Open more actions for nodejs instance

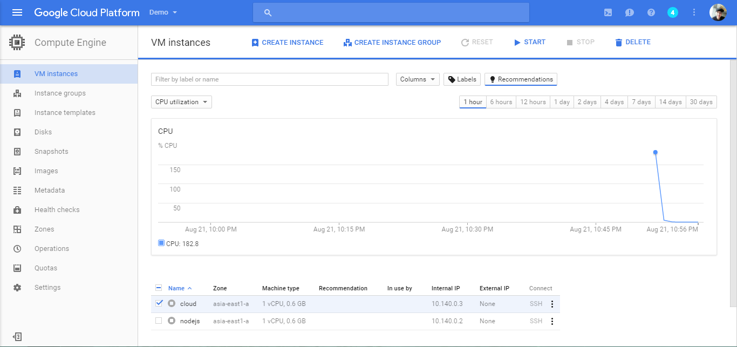pos(551,322)
